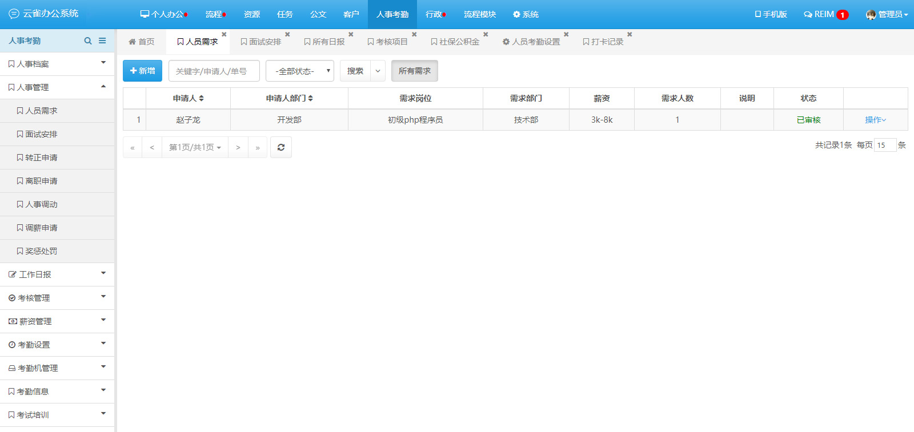Switch to the 社保公积金 tab

click(x=455, y=42)
